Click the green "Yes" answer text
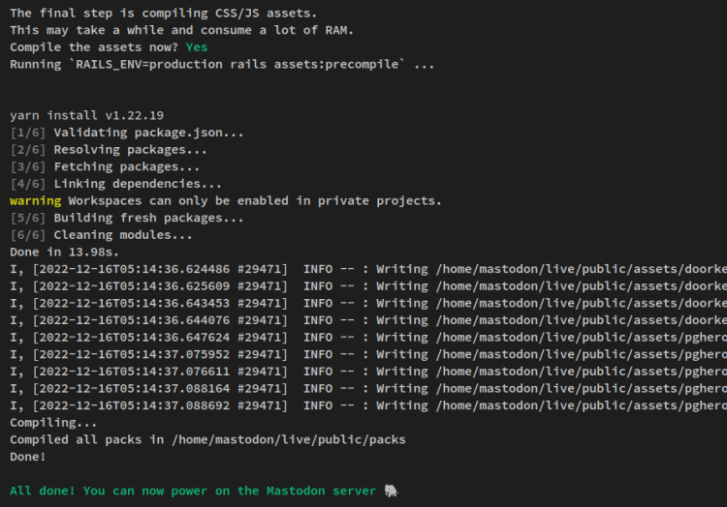727x507 pixels. [197, 46]
